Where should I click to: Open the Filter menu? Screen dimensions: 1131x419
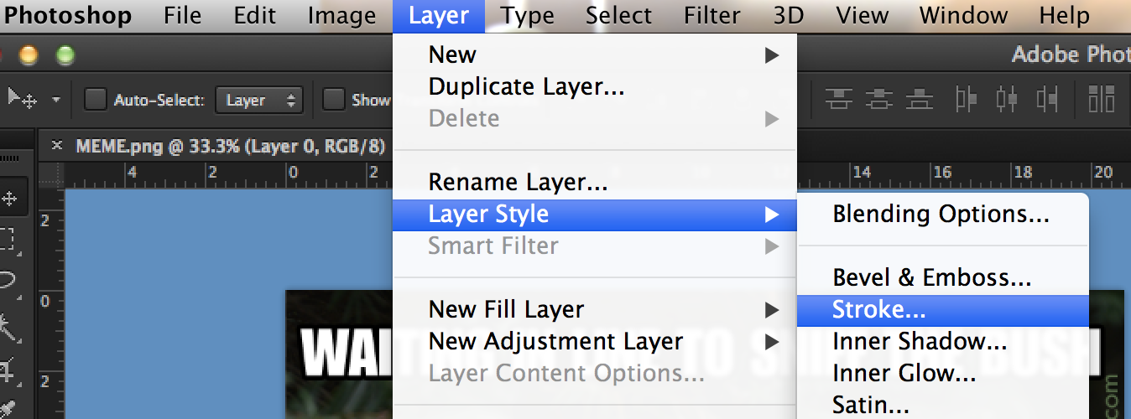[x=712, y=15]
